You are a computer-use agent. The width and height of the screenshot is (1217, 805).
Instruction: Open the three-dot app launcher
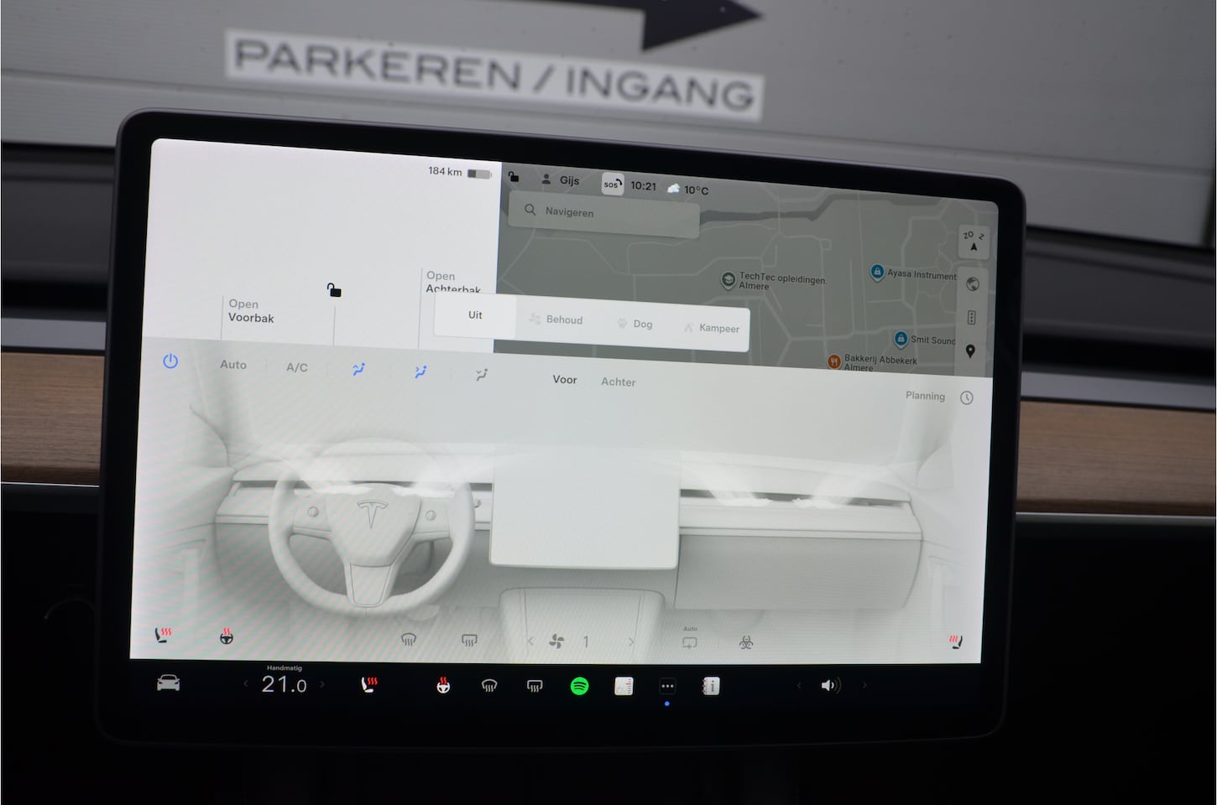tap(667, 687)
